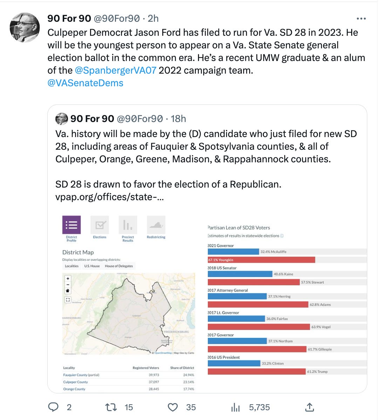Follow the @SpanbergerVA07 mention link

(x=115, y=70)
